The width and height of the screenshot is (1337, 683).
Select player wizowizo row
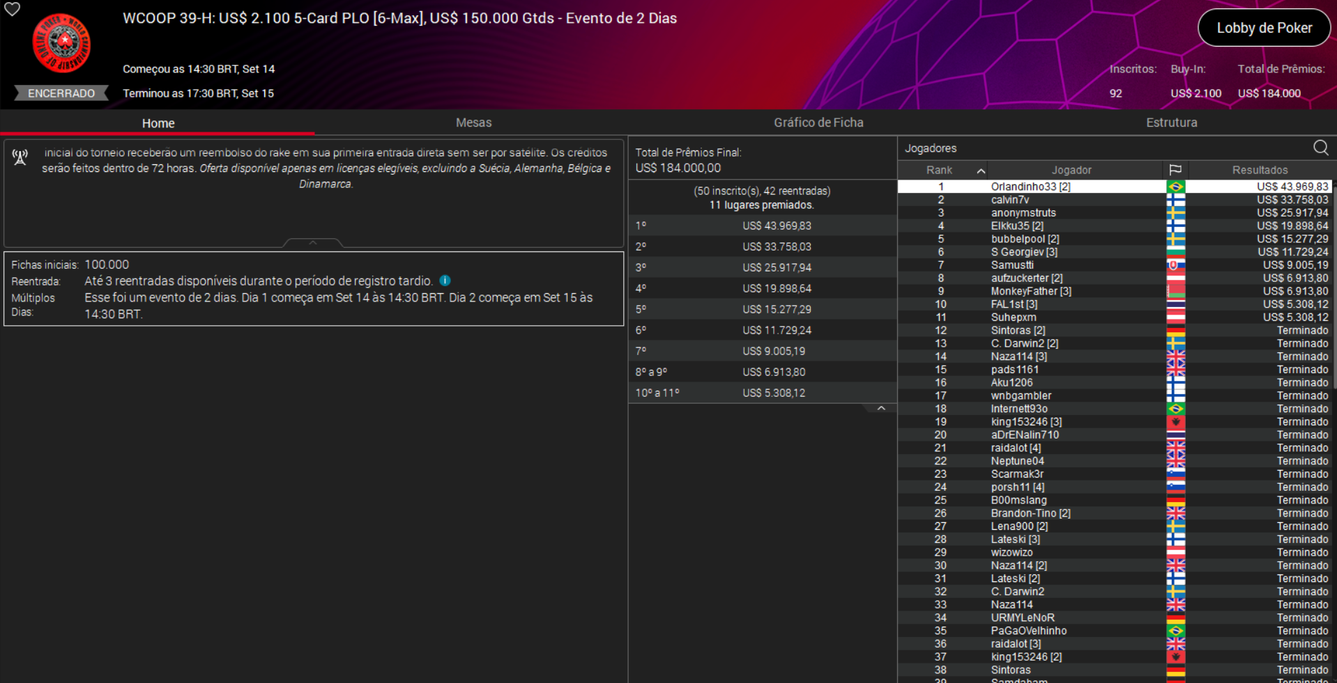click(x=1115, y=552)
